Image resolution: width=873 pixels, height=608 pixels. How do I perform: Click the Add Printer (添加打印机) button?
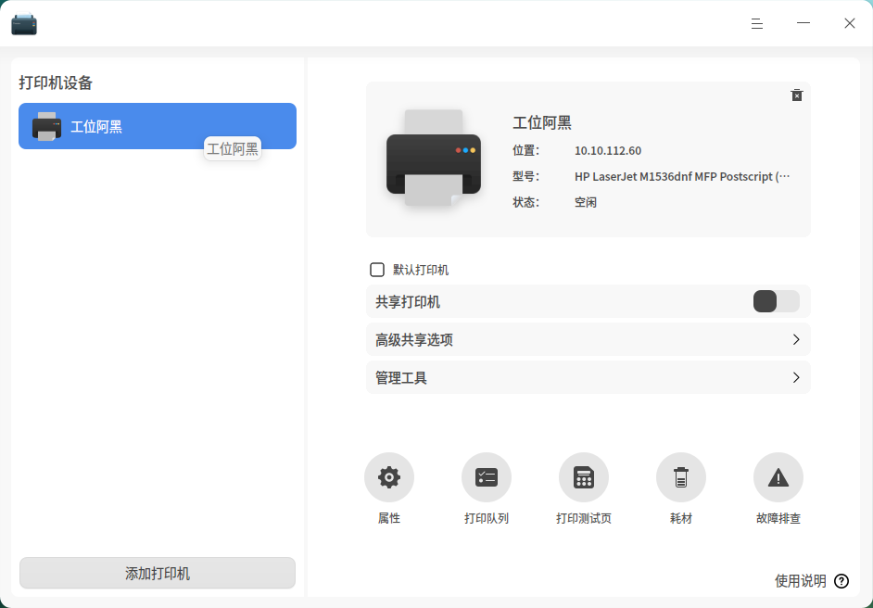(x=158, y=573)
